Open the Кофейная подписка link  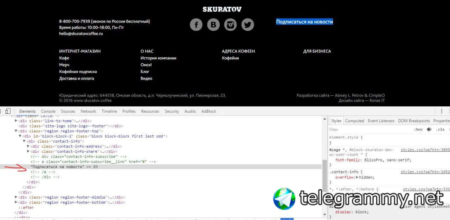pos(78,71)
